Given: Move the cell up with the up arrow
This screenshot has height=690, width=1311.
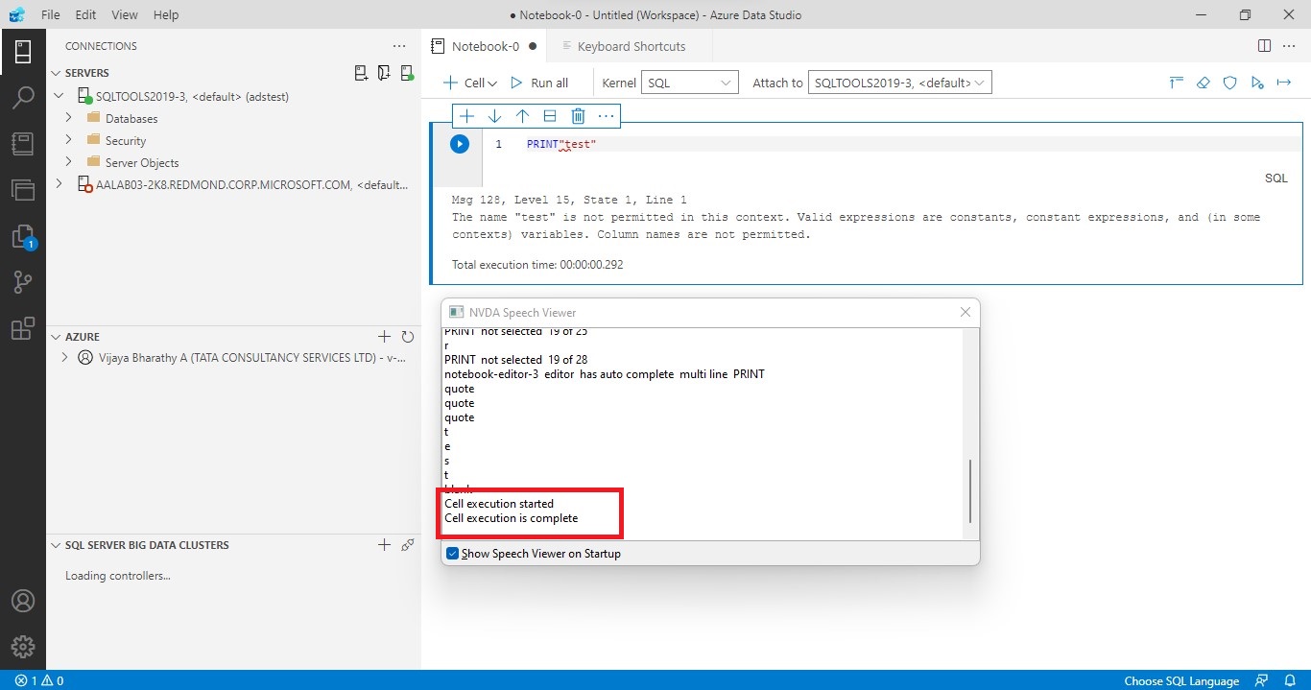Looking at the screenshot, I should 521,115.
